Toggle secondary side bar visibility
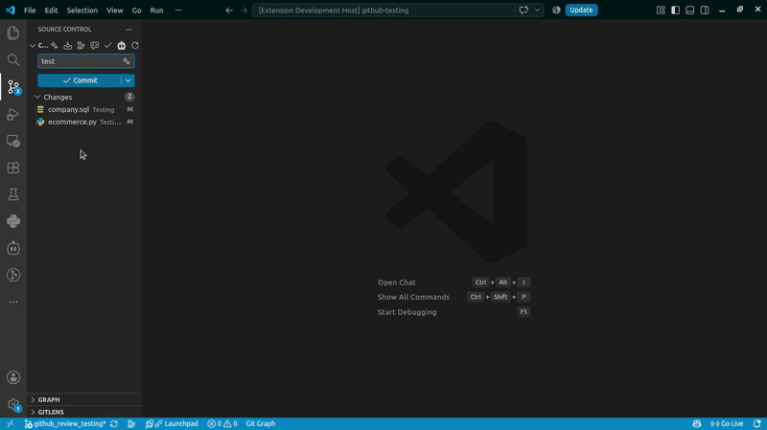 coord(705,11)
